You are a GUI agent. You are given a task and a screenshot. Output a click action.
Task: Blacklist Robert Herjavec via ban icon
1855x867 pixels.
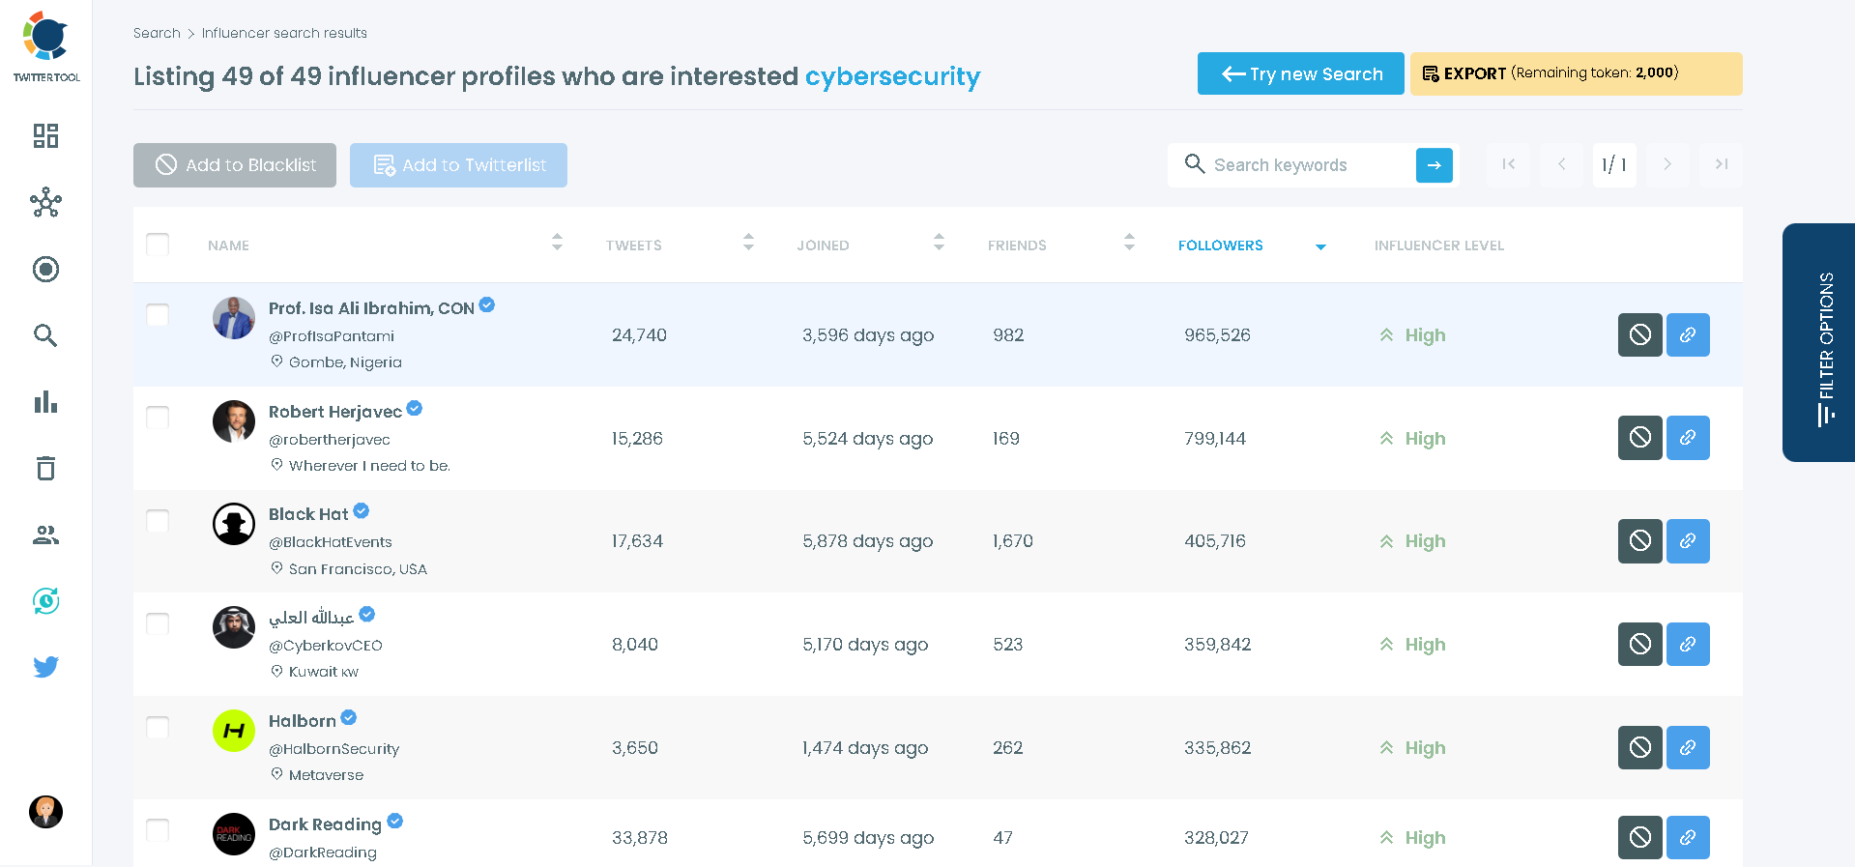(1639, 438)
